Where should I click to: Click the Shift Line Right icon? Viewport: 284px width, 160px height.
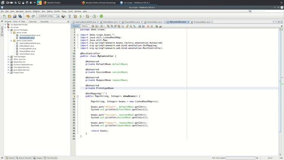pos(143,26)
